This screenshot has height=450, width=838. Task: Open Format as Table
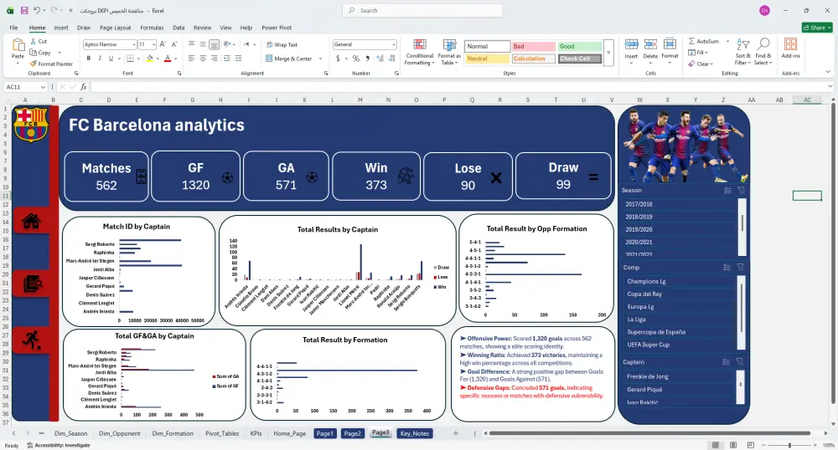[449, 52]
